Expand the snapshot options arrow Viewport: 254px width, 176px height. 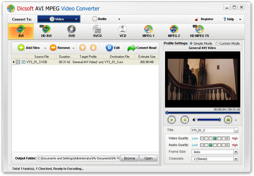[x=236, y=120]
